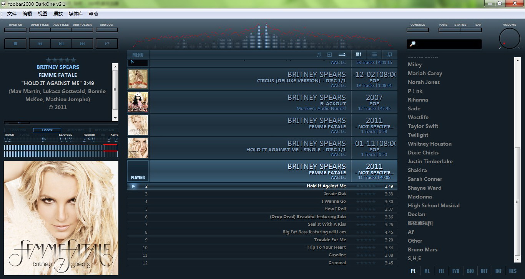Toggle the LOSSLESS indicator
The height and width of the screenshot is (279, 525).
pos(18,130)
